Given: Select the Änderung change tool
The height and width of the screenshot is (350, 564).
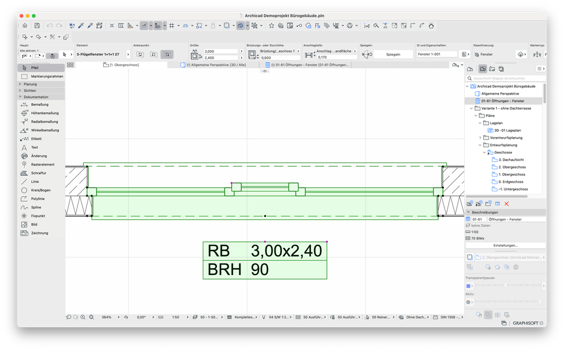Looking at the screenshot, I should click(x=41, y=156).
